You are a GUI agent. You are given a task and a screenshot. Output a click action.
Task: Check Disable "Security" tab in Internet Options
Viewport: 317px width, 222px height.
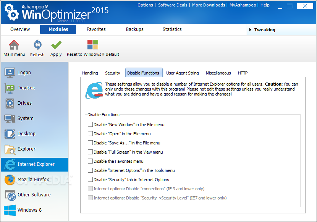(91, 179)
